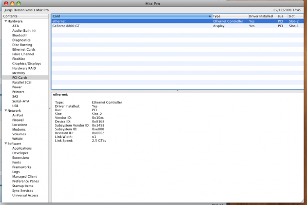This screenshot has width=307, height=205.
Task: Open Managed Client entry
Action: click(25, 176)
